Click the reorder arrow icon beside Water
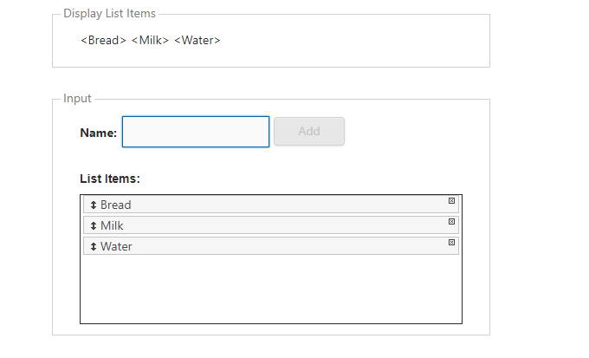 click(x=94, y=246)
